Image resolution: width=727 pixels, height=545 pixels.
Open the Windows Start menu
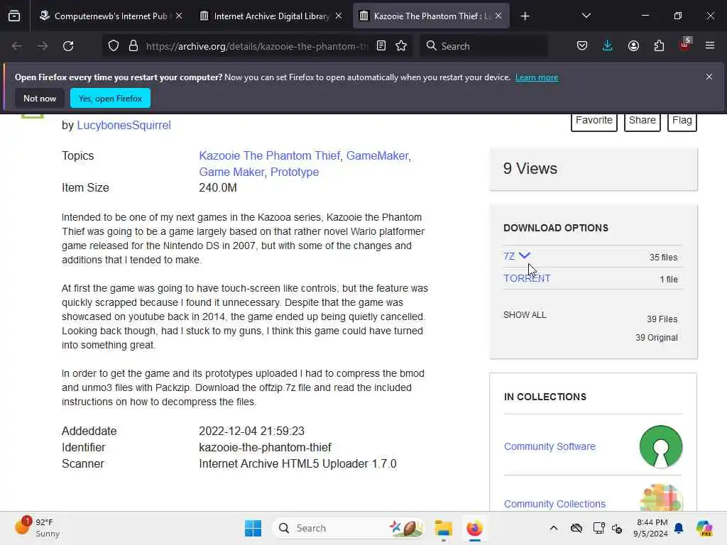(253, 528)
